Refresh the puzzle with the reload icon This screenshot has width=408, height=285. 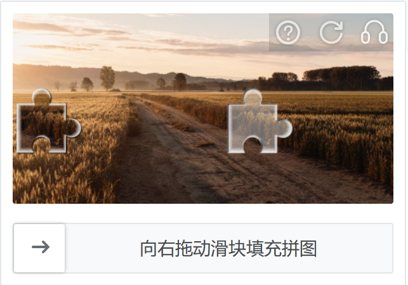point(331,32)
